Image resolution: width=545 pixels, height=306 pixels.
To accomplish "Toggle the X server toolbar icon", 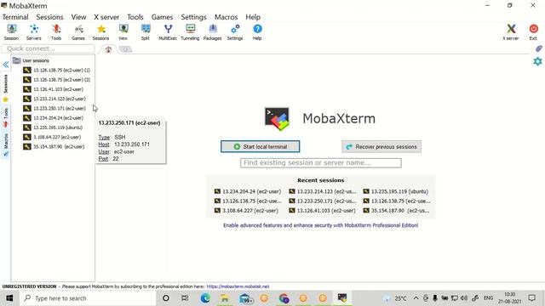I will [511, 32].
